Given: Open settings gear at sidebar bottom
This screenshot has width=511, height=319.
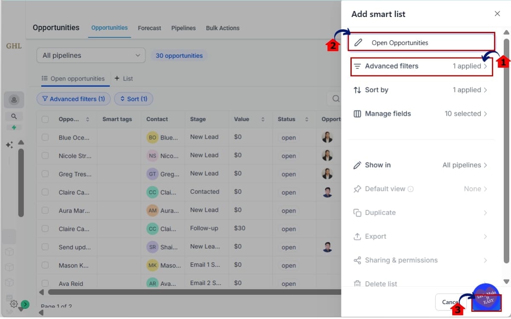Looking at the screenshot, I should tap(14, 304).
